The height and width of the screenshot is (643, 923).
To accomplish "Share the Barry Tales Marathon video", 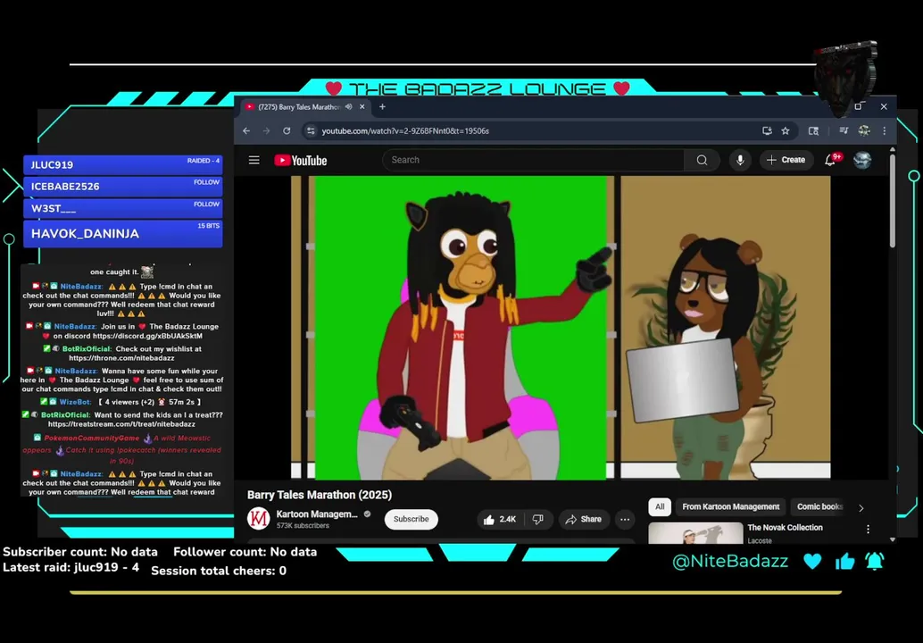I will [x=584, y=520].
